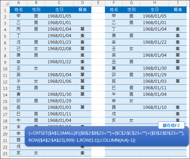The width and height of the screenshot is (190, 159).
Task: Select cell H10 with 1968/01/30
Action: coord(155,68)
